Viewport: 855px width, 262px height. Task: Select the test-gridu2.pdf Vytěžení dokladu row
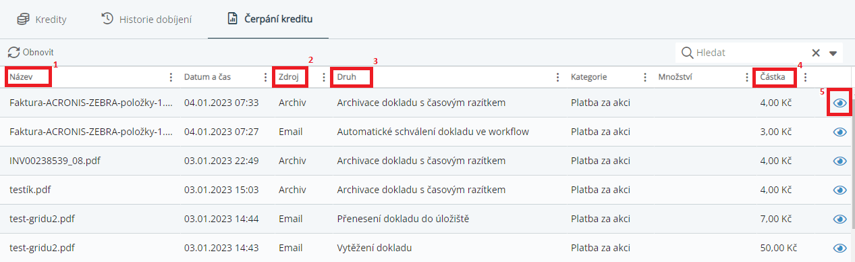(x=427, y=248)
